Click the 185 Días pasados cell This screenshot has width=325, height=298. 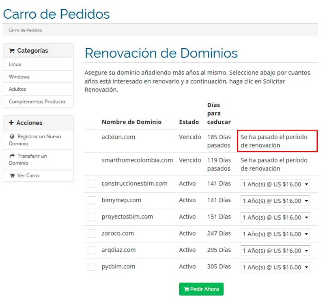[219, 141]
